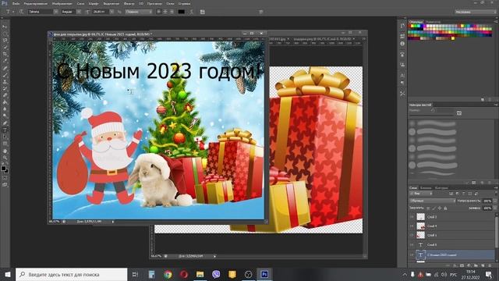Open Google Chrome from the taskbar
499x281 pixels.
coord(168,274)
